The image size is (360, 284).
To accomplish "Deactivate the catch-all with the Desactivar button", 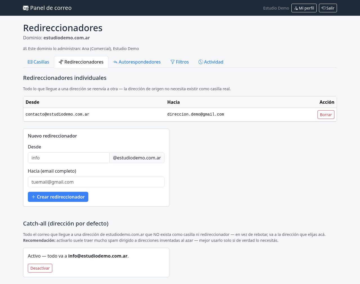I will point(40,268).
